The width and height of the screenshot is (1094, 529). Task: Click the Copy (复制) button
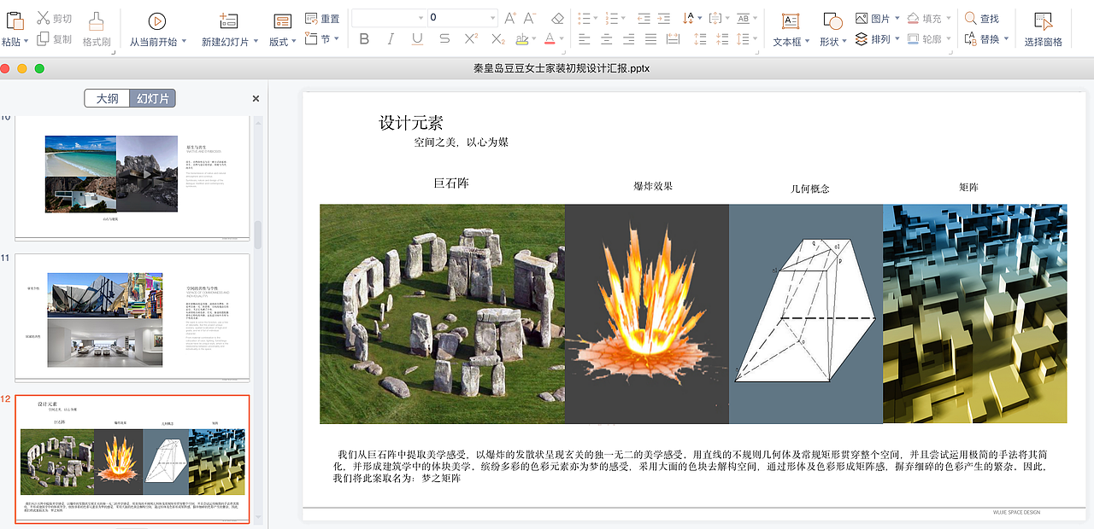click(x=54, y=39)
